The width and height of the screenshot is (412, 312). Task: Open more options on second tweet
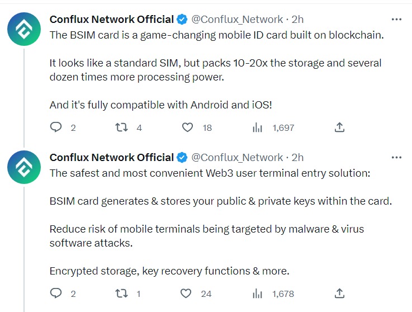point(396,158)
